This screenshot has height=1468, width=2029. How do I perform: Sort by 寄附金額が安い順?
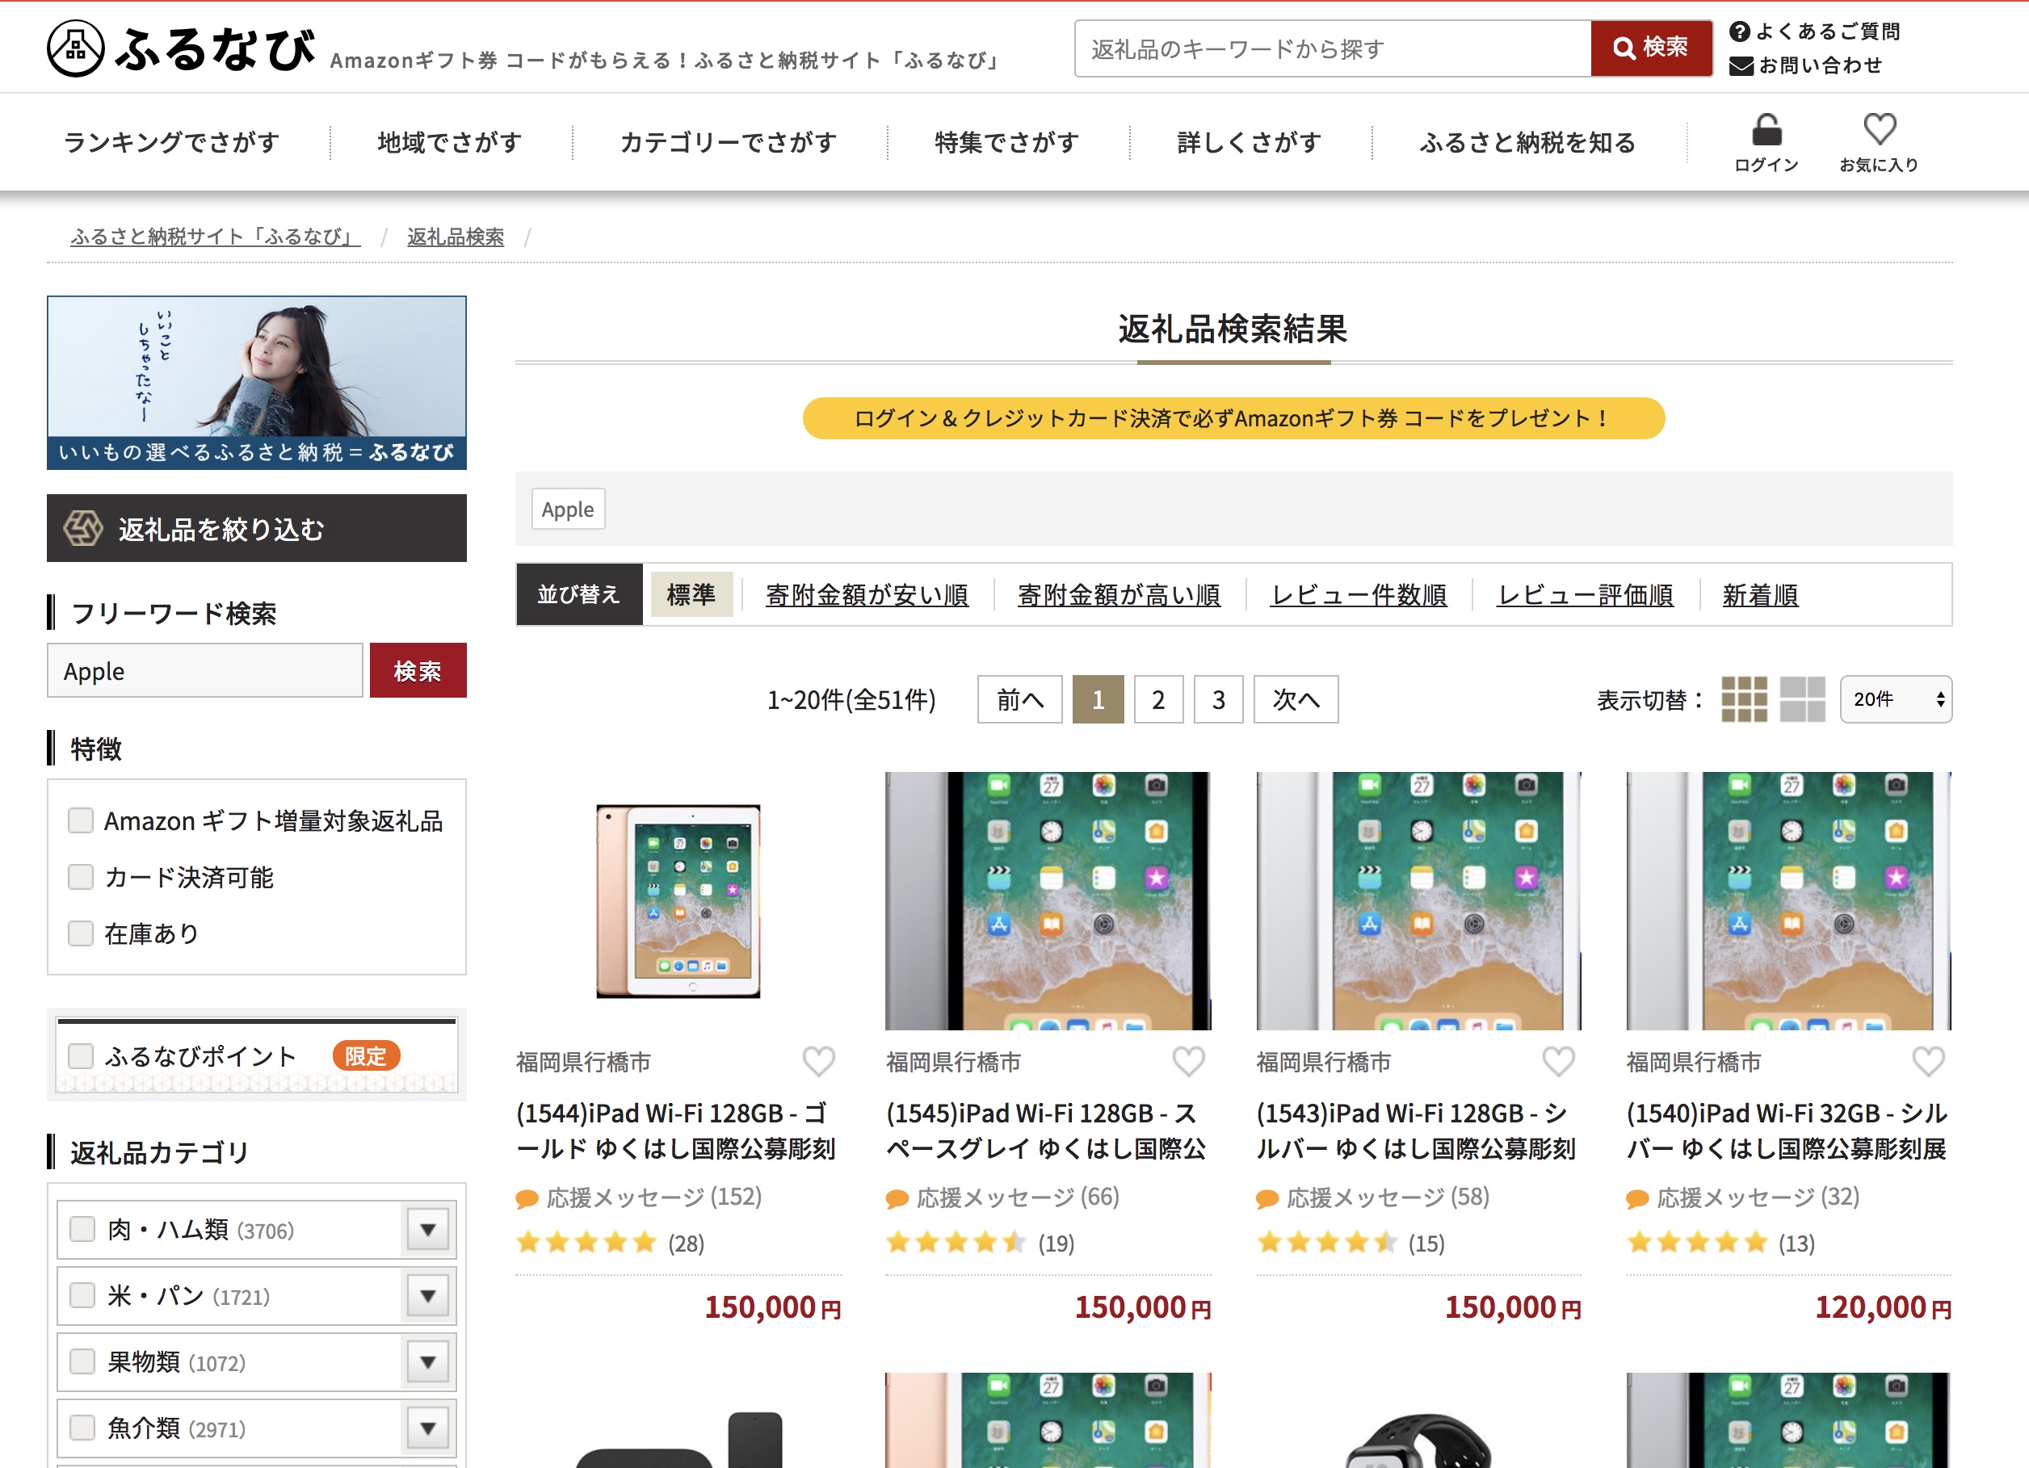tap(866, 595)
